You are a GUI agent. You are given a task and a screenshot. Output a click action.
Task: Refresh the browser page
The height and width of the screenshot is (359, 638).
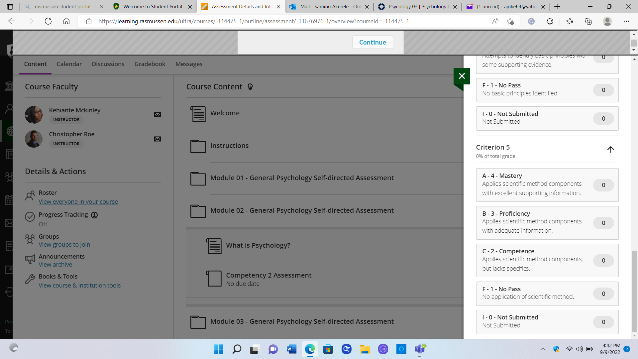48,21
